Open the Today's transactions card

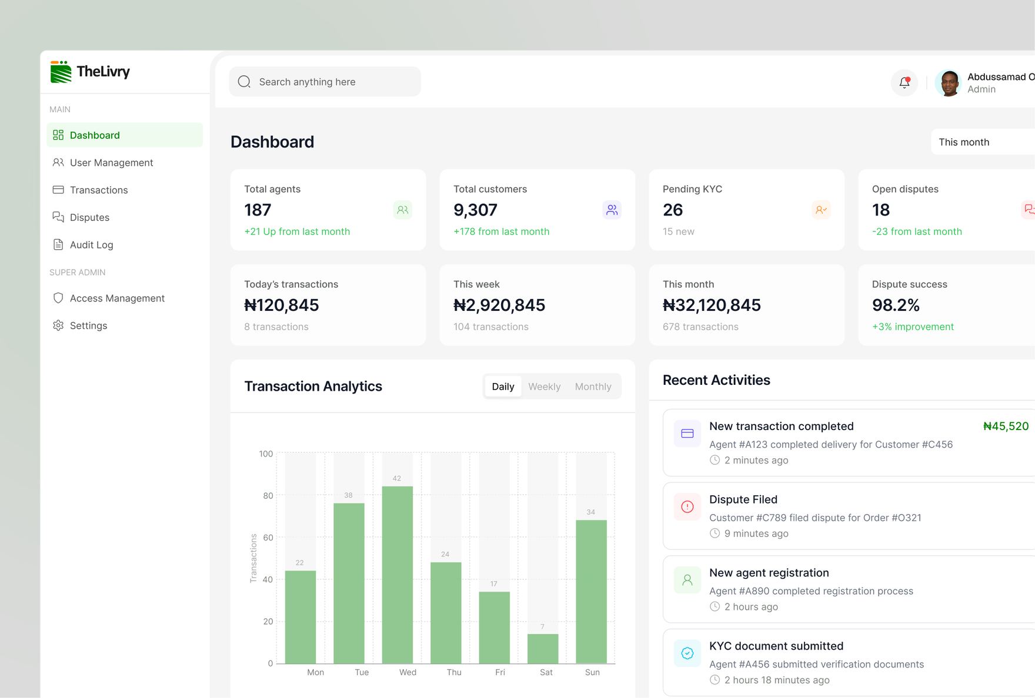pos(328,305)
